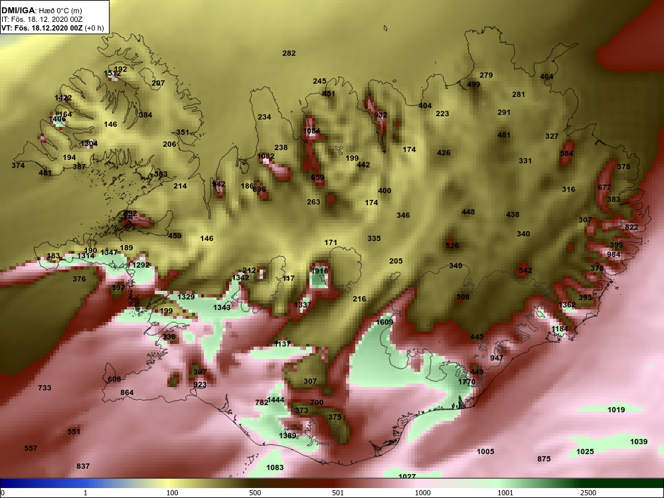The height and width of the screenshot is (498, 664).
Task: Click the map value 822
Action: click(631, 227)
